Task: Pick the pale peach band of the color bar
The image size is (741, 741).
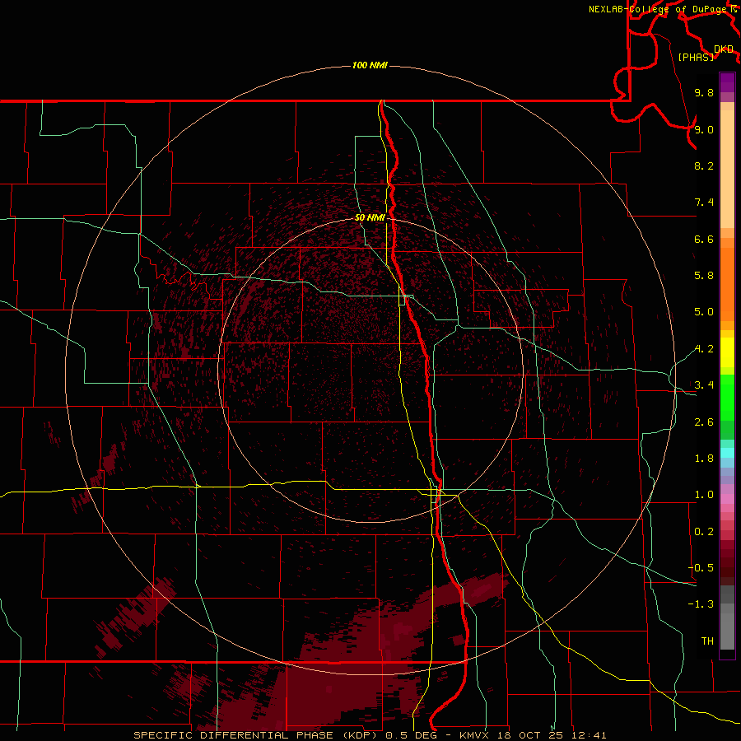Action: pos(727,169)
